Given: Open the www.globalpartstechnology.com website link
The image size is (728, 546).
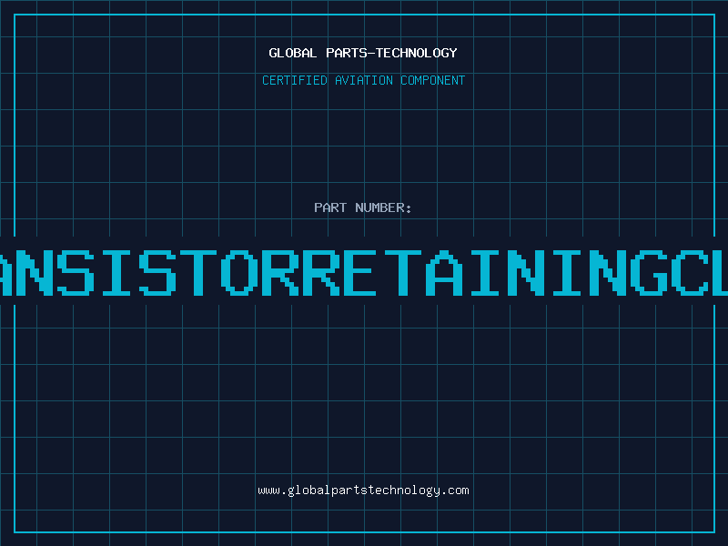Looking at the screenshot, I should click(x=363, y=490).
